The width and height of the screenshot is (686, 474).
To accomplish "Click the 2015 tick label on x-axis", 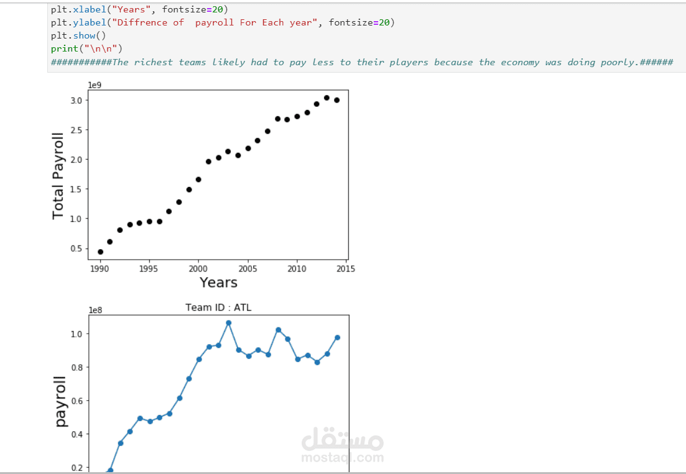I will point(346,268).
